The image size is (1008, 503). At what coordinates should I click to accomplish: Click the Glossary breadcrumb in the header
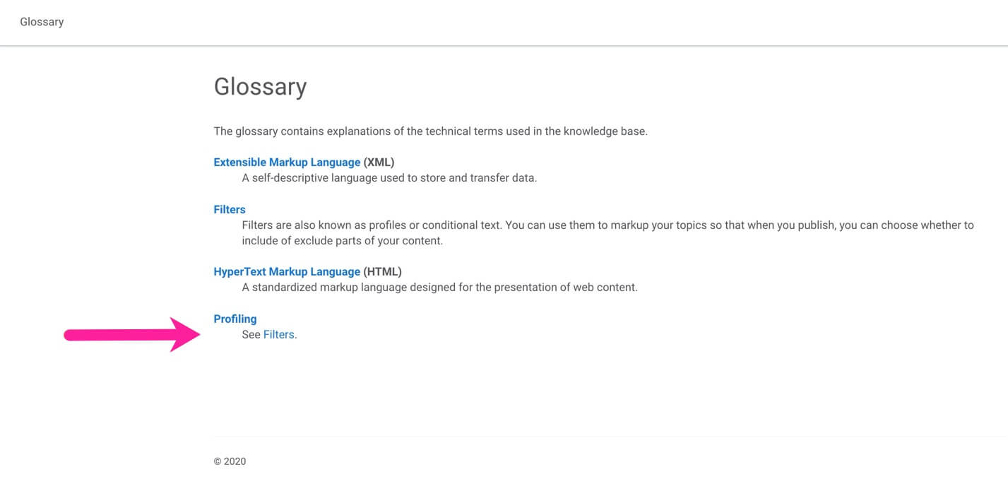41,21
